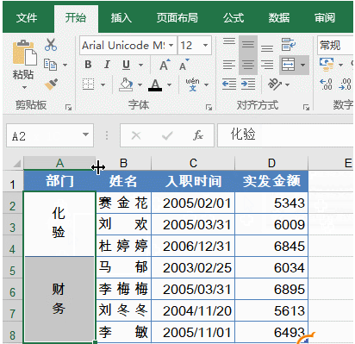The width and height of the screenshot is (355, 344).
Task: Switch to the 插入 tab
Action: pyautogui.click(x=121, y=18)
